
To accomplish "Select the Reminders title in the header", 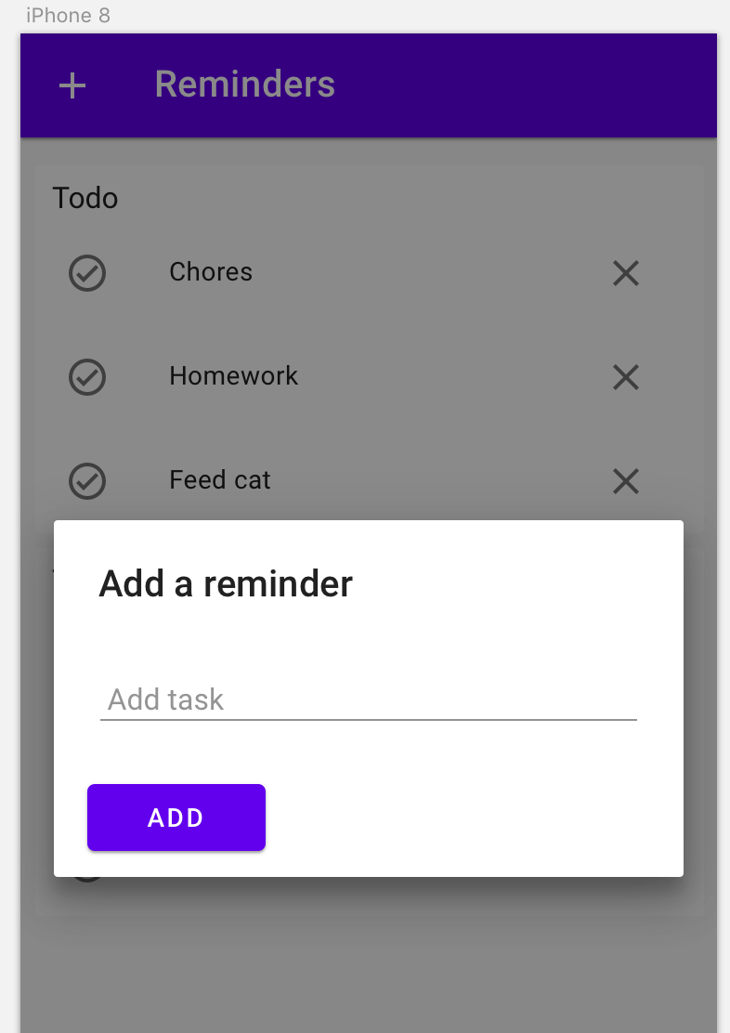I will 245,85.
